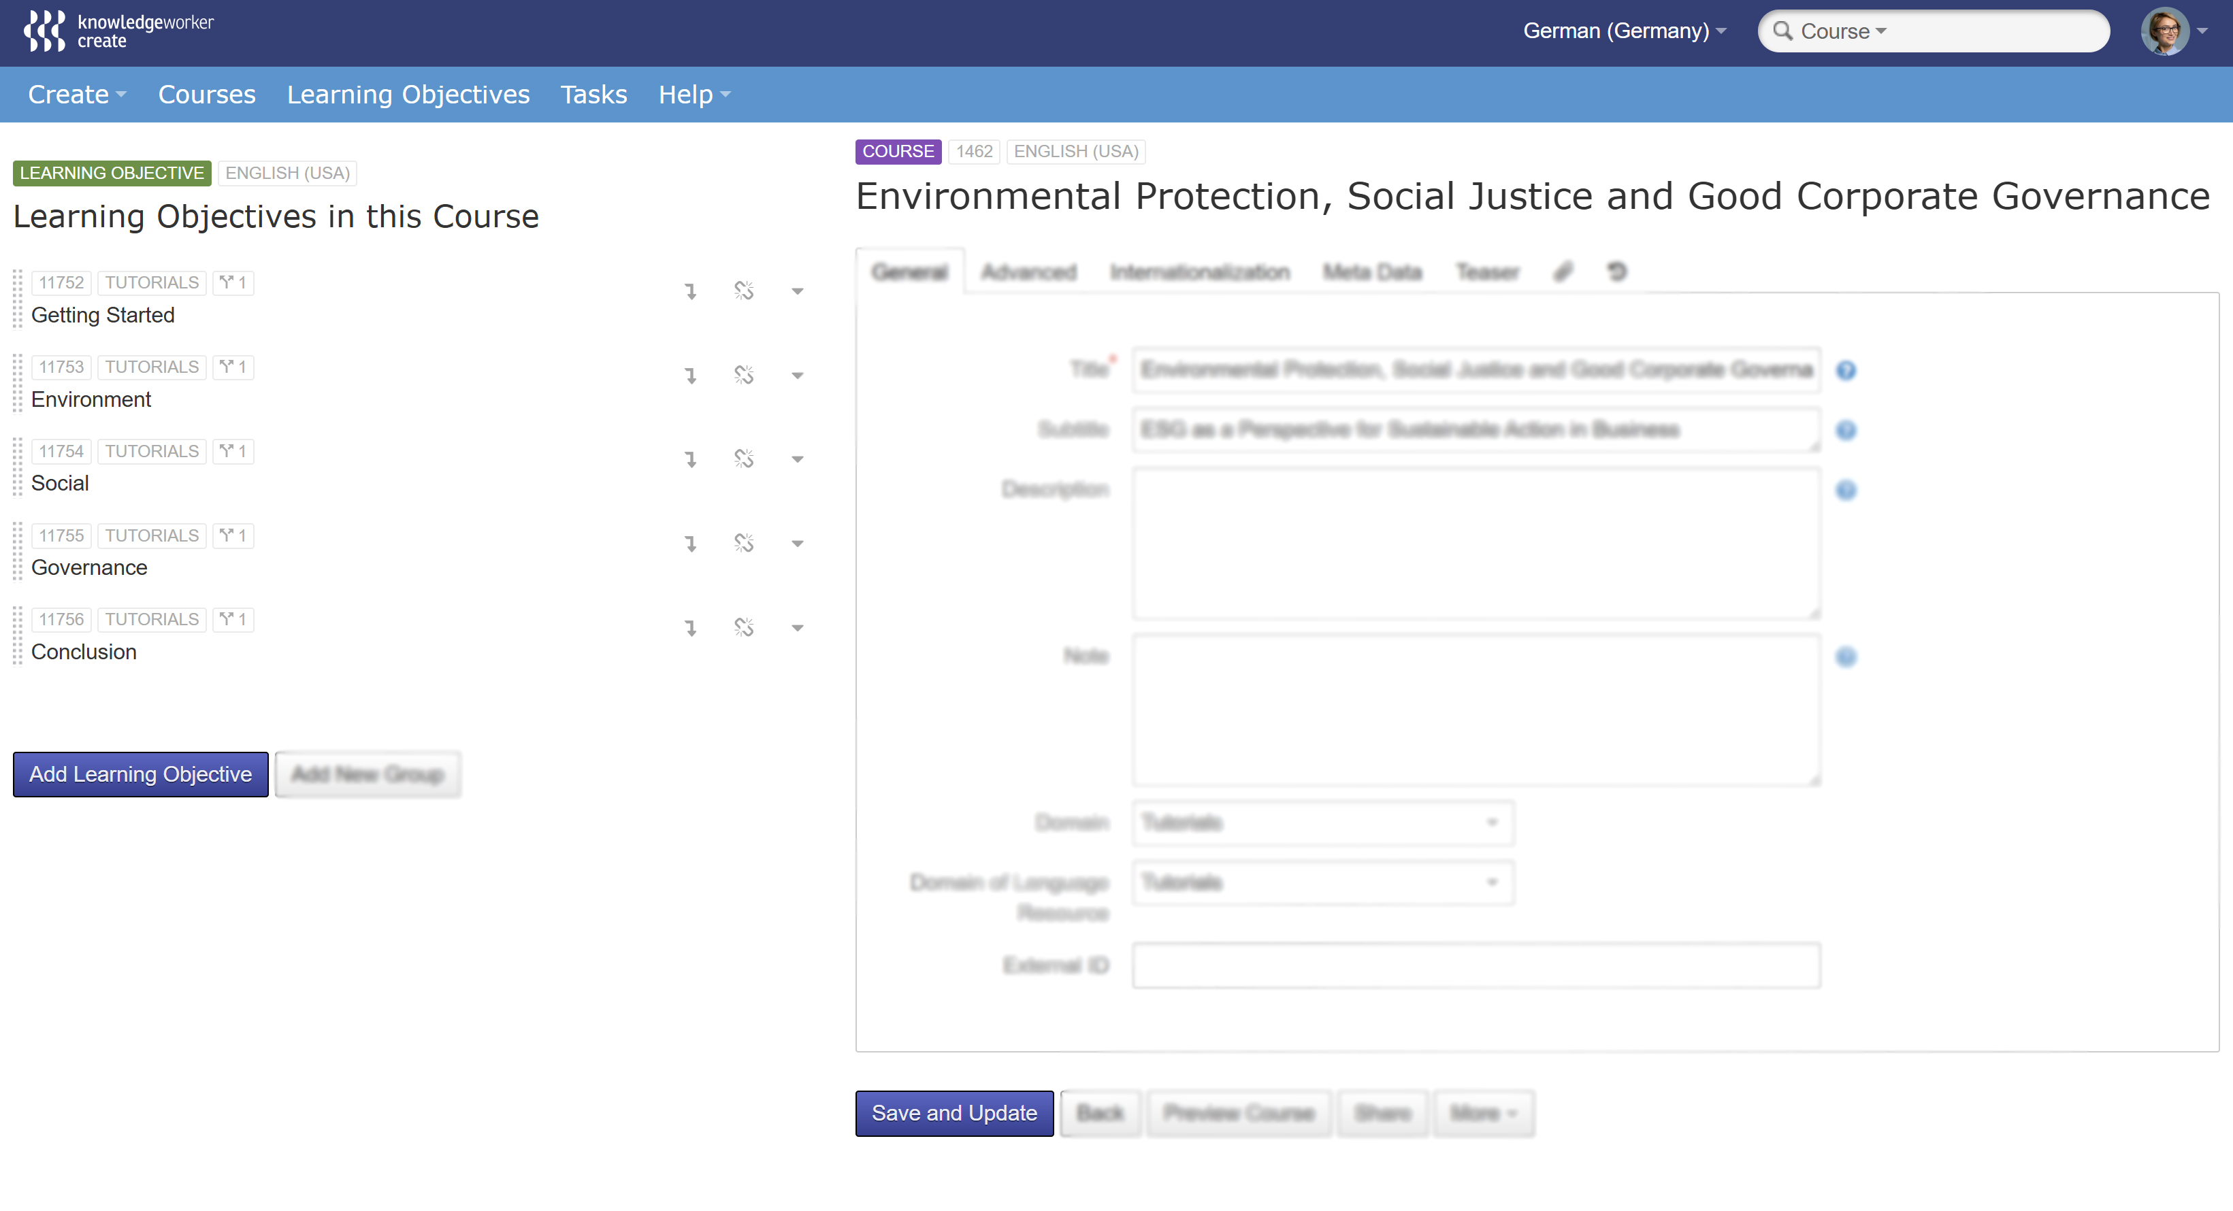The height and width of the screenshot is (1211, 2233).
Task: Click unlink icon for Getting Started objective
Action: (x=744, y=291)
